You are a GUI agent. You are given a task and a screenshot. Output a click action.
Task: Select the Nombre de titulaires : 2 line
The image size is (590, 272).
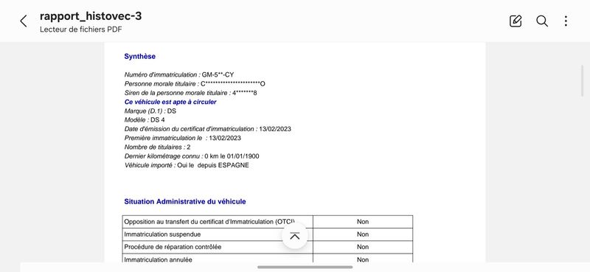[157, 147]
